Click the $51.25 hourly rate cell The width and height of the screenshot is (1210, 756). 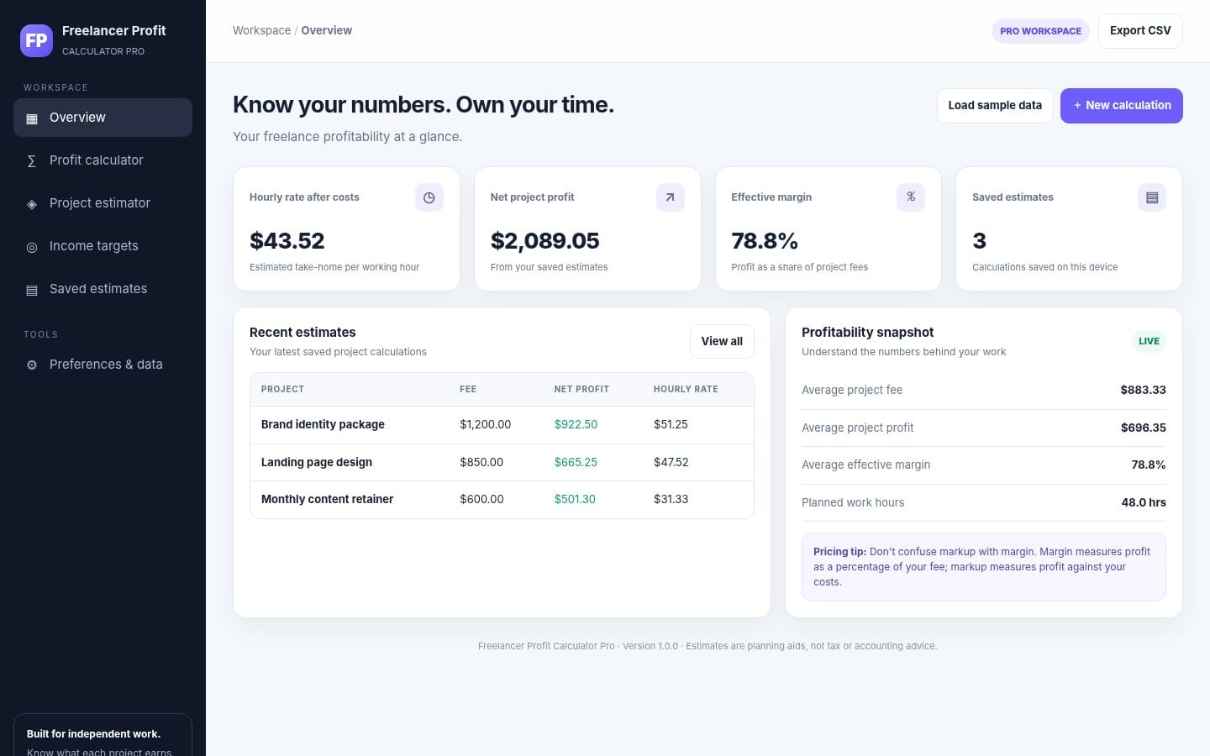pos(671,425)
